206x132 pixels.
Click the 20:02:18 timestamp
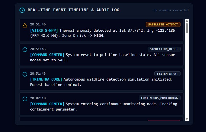tap(38, 98)
